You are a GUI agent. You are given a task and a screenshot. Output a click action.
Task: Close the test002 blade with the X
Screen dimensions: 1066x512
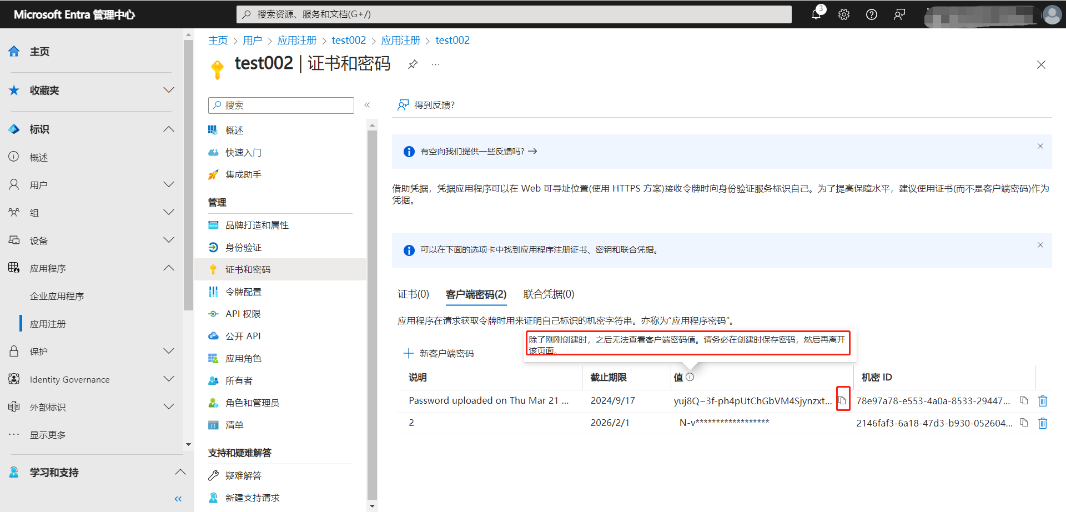1041,65
